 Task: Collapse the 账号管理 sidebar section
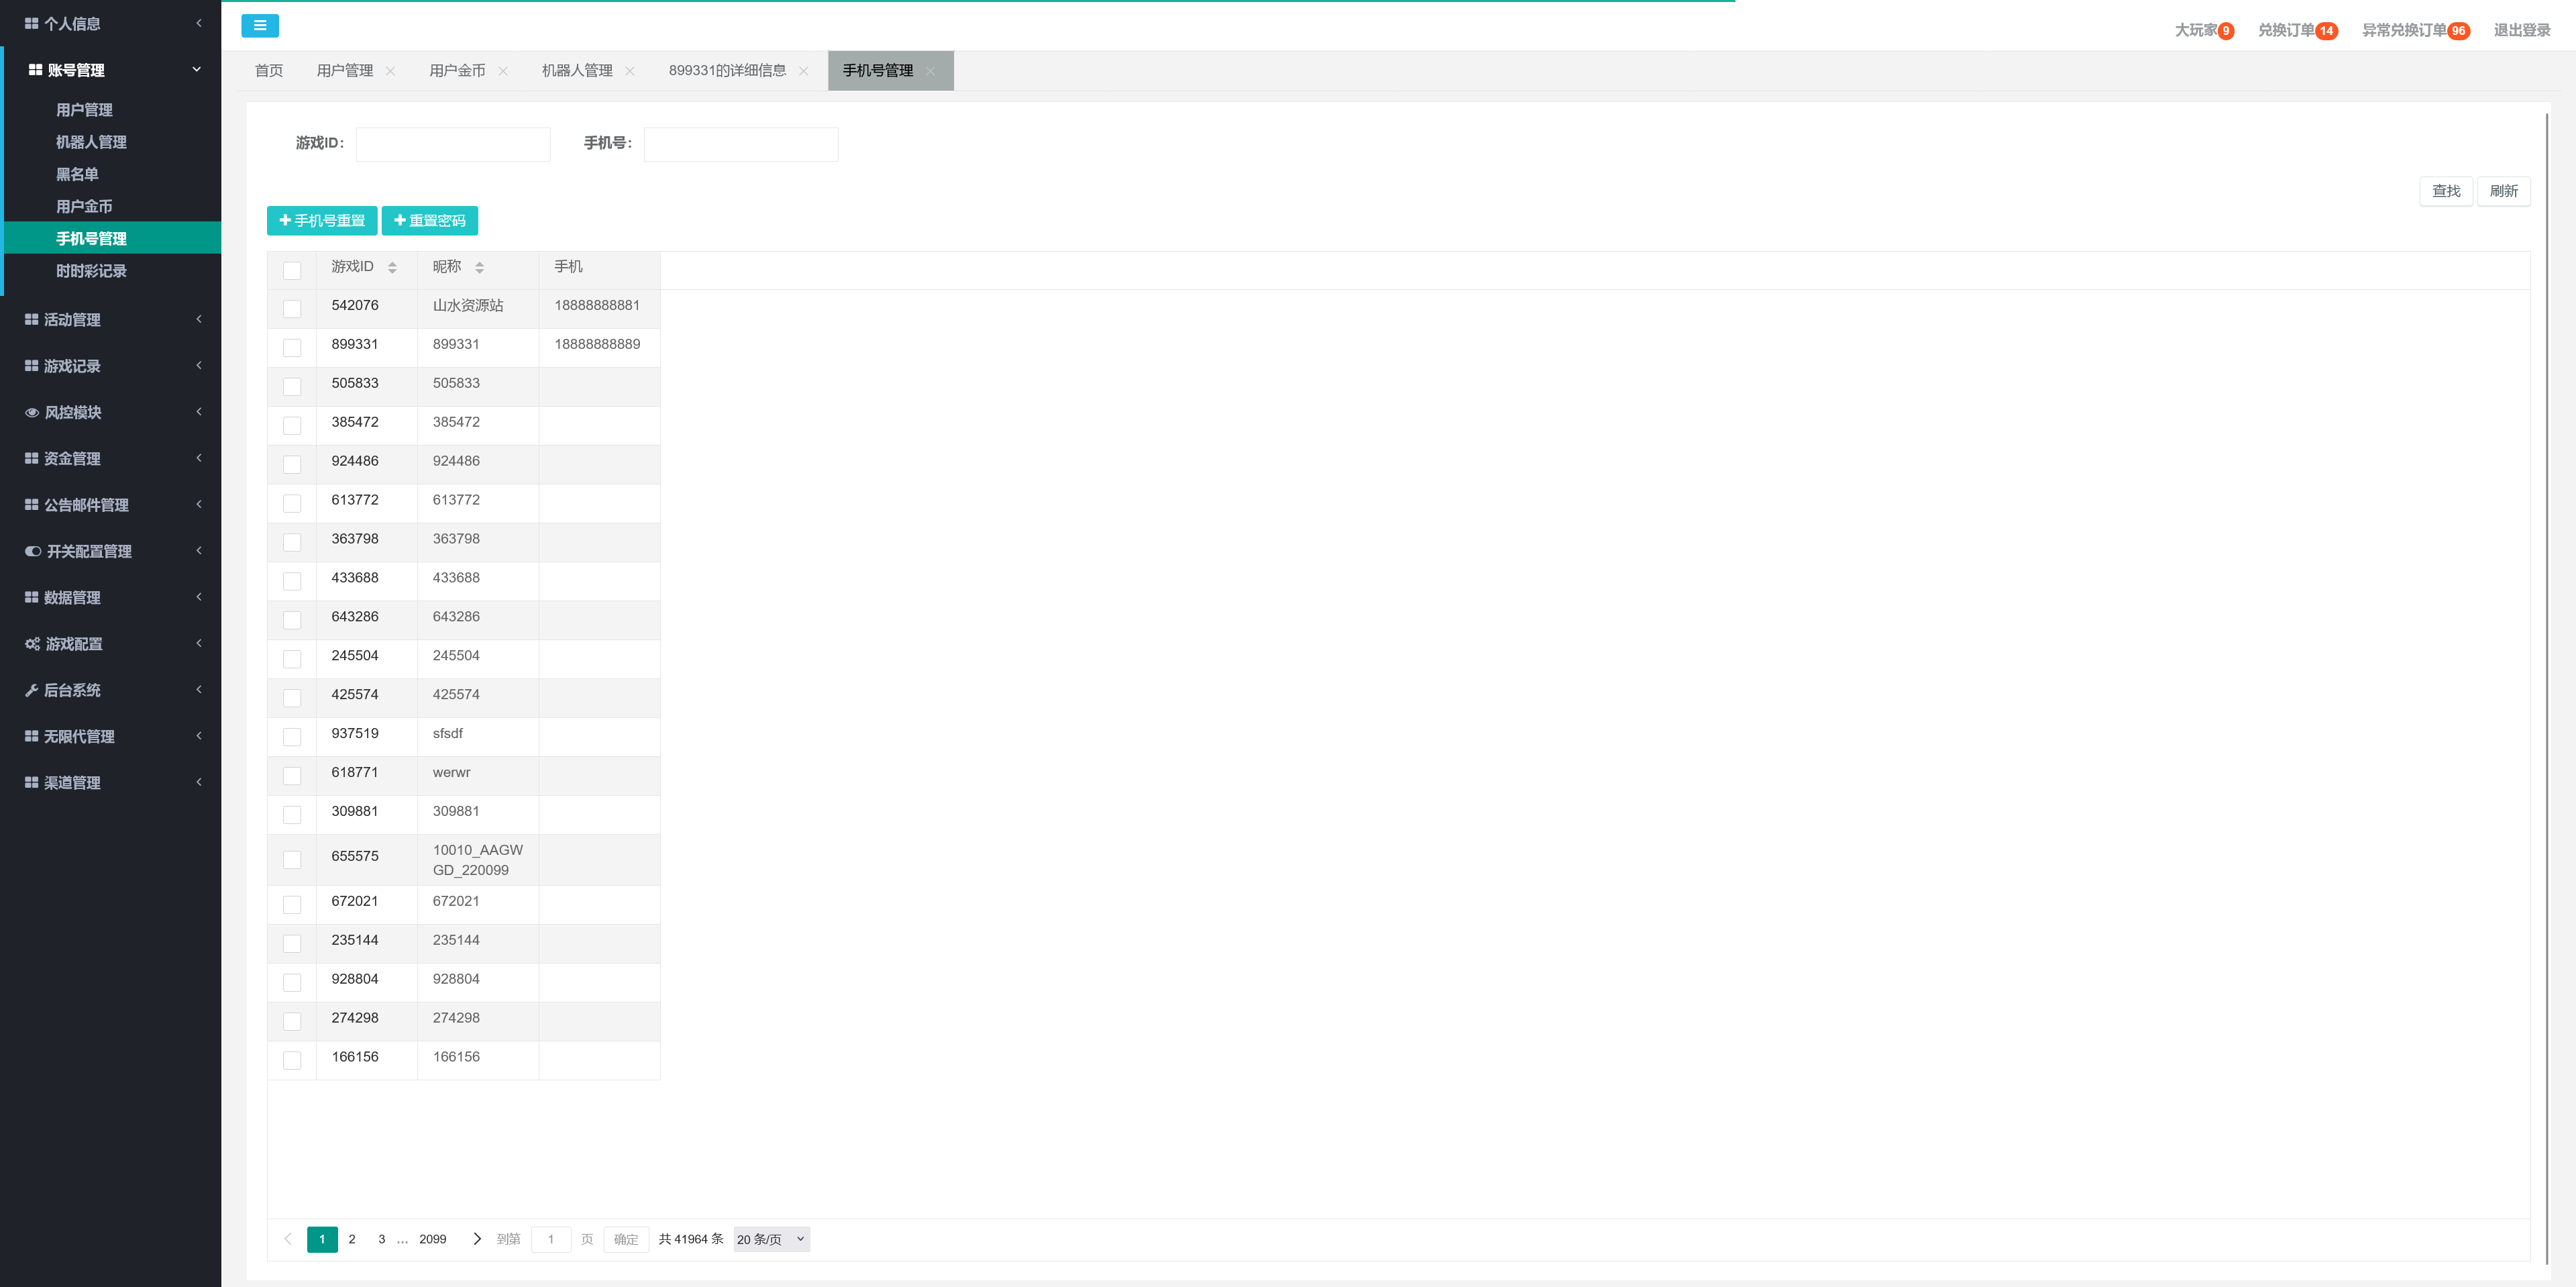click(x=197, y=69)
